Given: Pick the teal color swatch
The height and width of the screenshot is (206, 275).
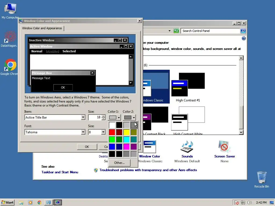Looking at the screenshot, I should point(134,139).
